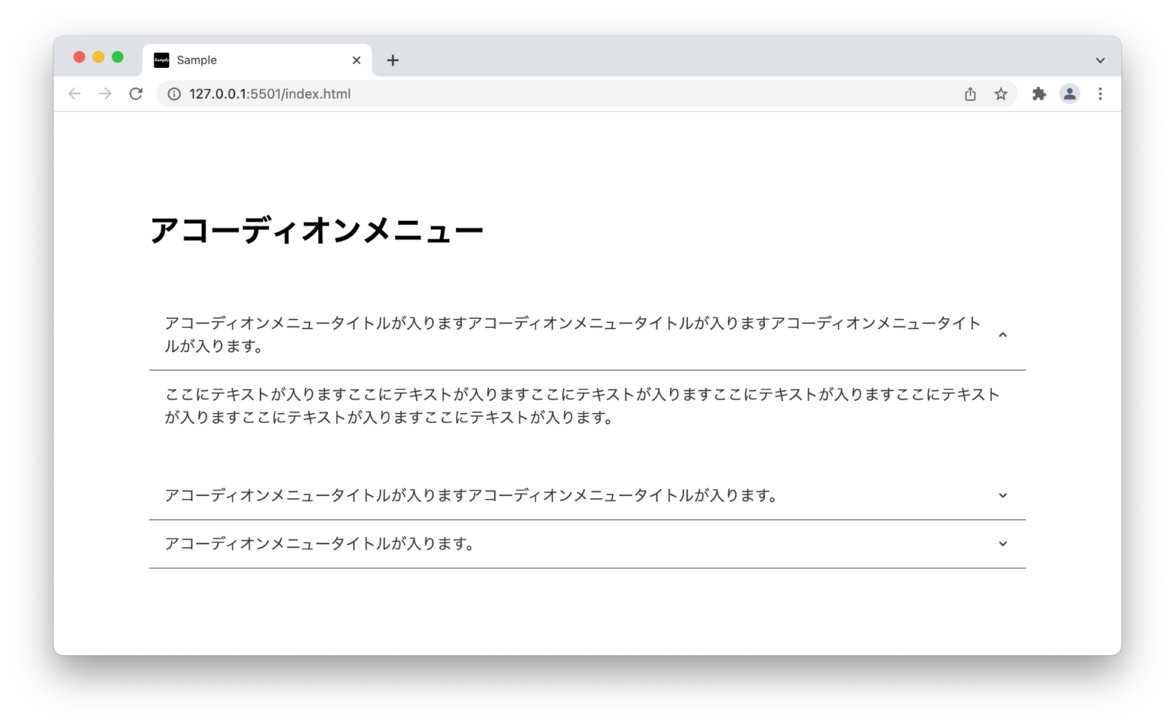The image size is (1175, 726).
Task: Click the bookmark star icon
Action: (x=1001, y=93)
